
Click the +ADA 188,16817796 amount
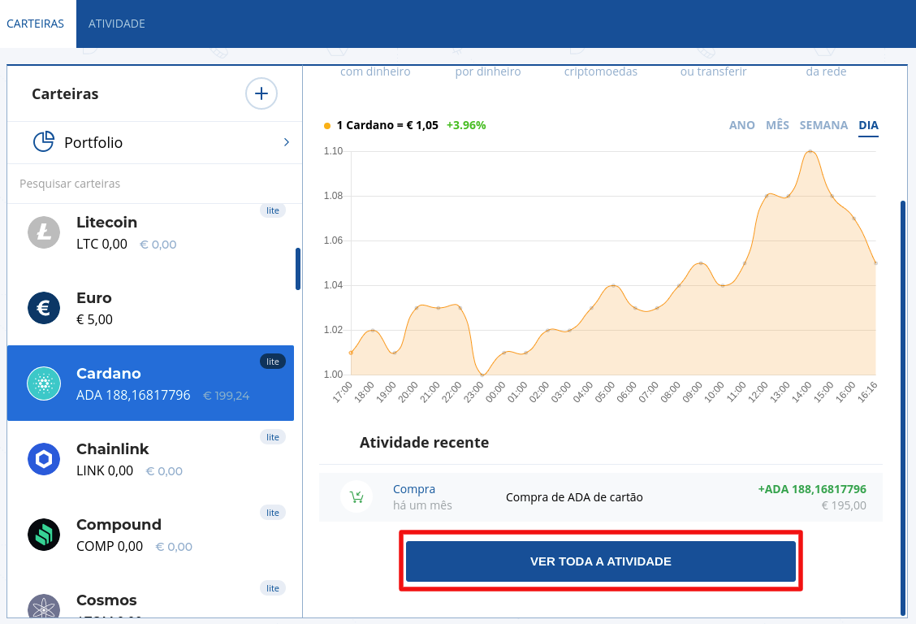812,489
